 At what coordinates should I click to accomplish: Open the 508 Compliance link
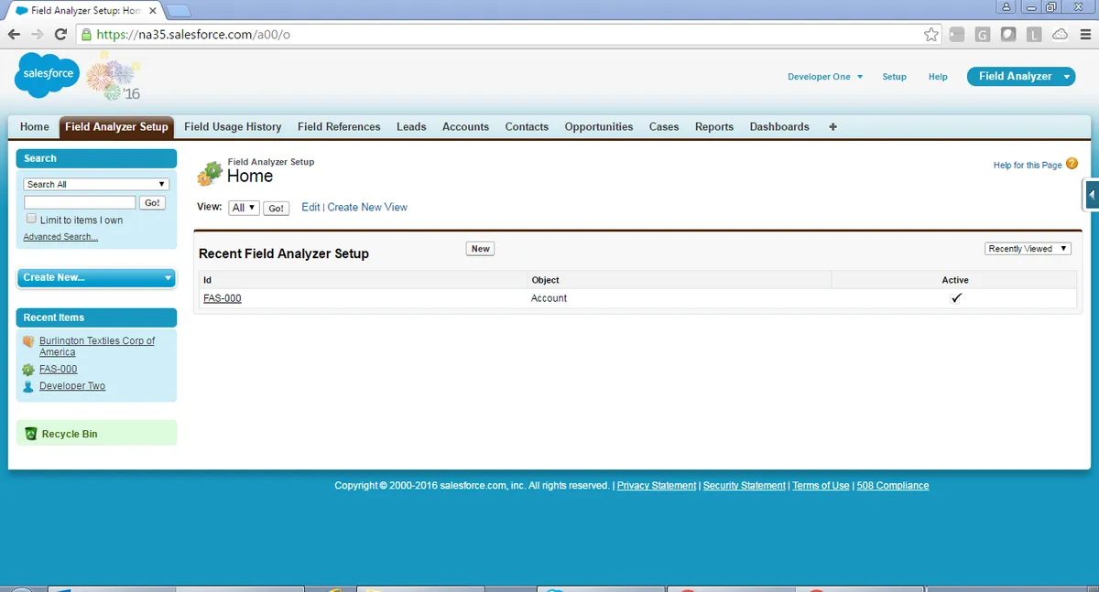coord(893,486)
